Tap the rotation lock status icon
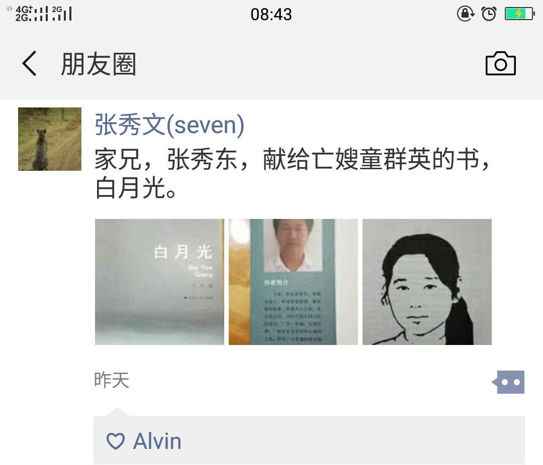The image size is (543, 465). point(466,14)
